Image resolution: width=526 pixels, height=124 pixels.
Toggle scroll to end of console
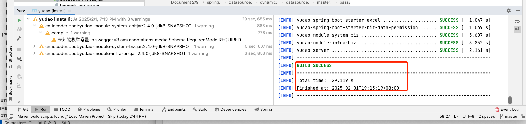[x=517, y=30]
